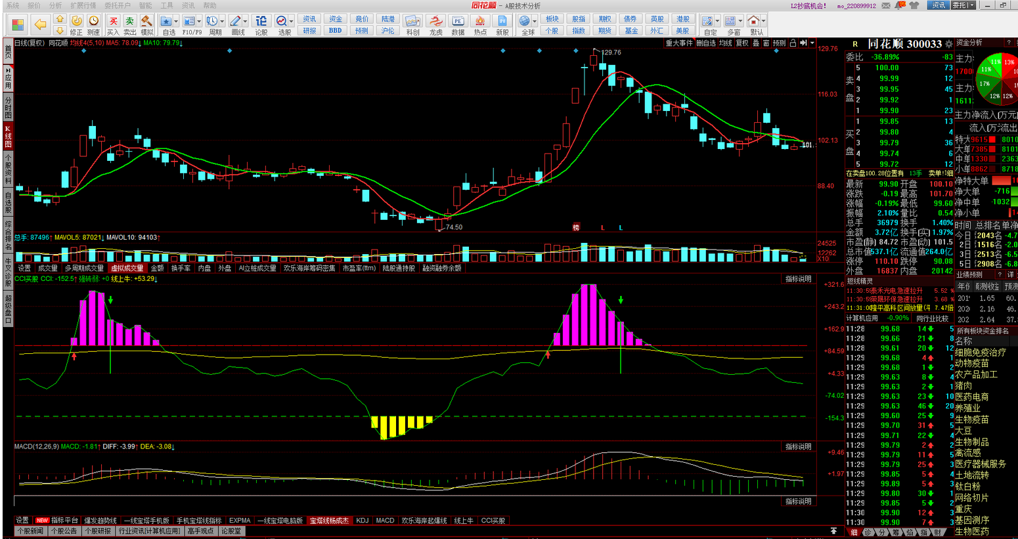Toggle 删自选 remove from watchlist

pyautogui.click(x=706, y=43)
